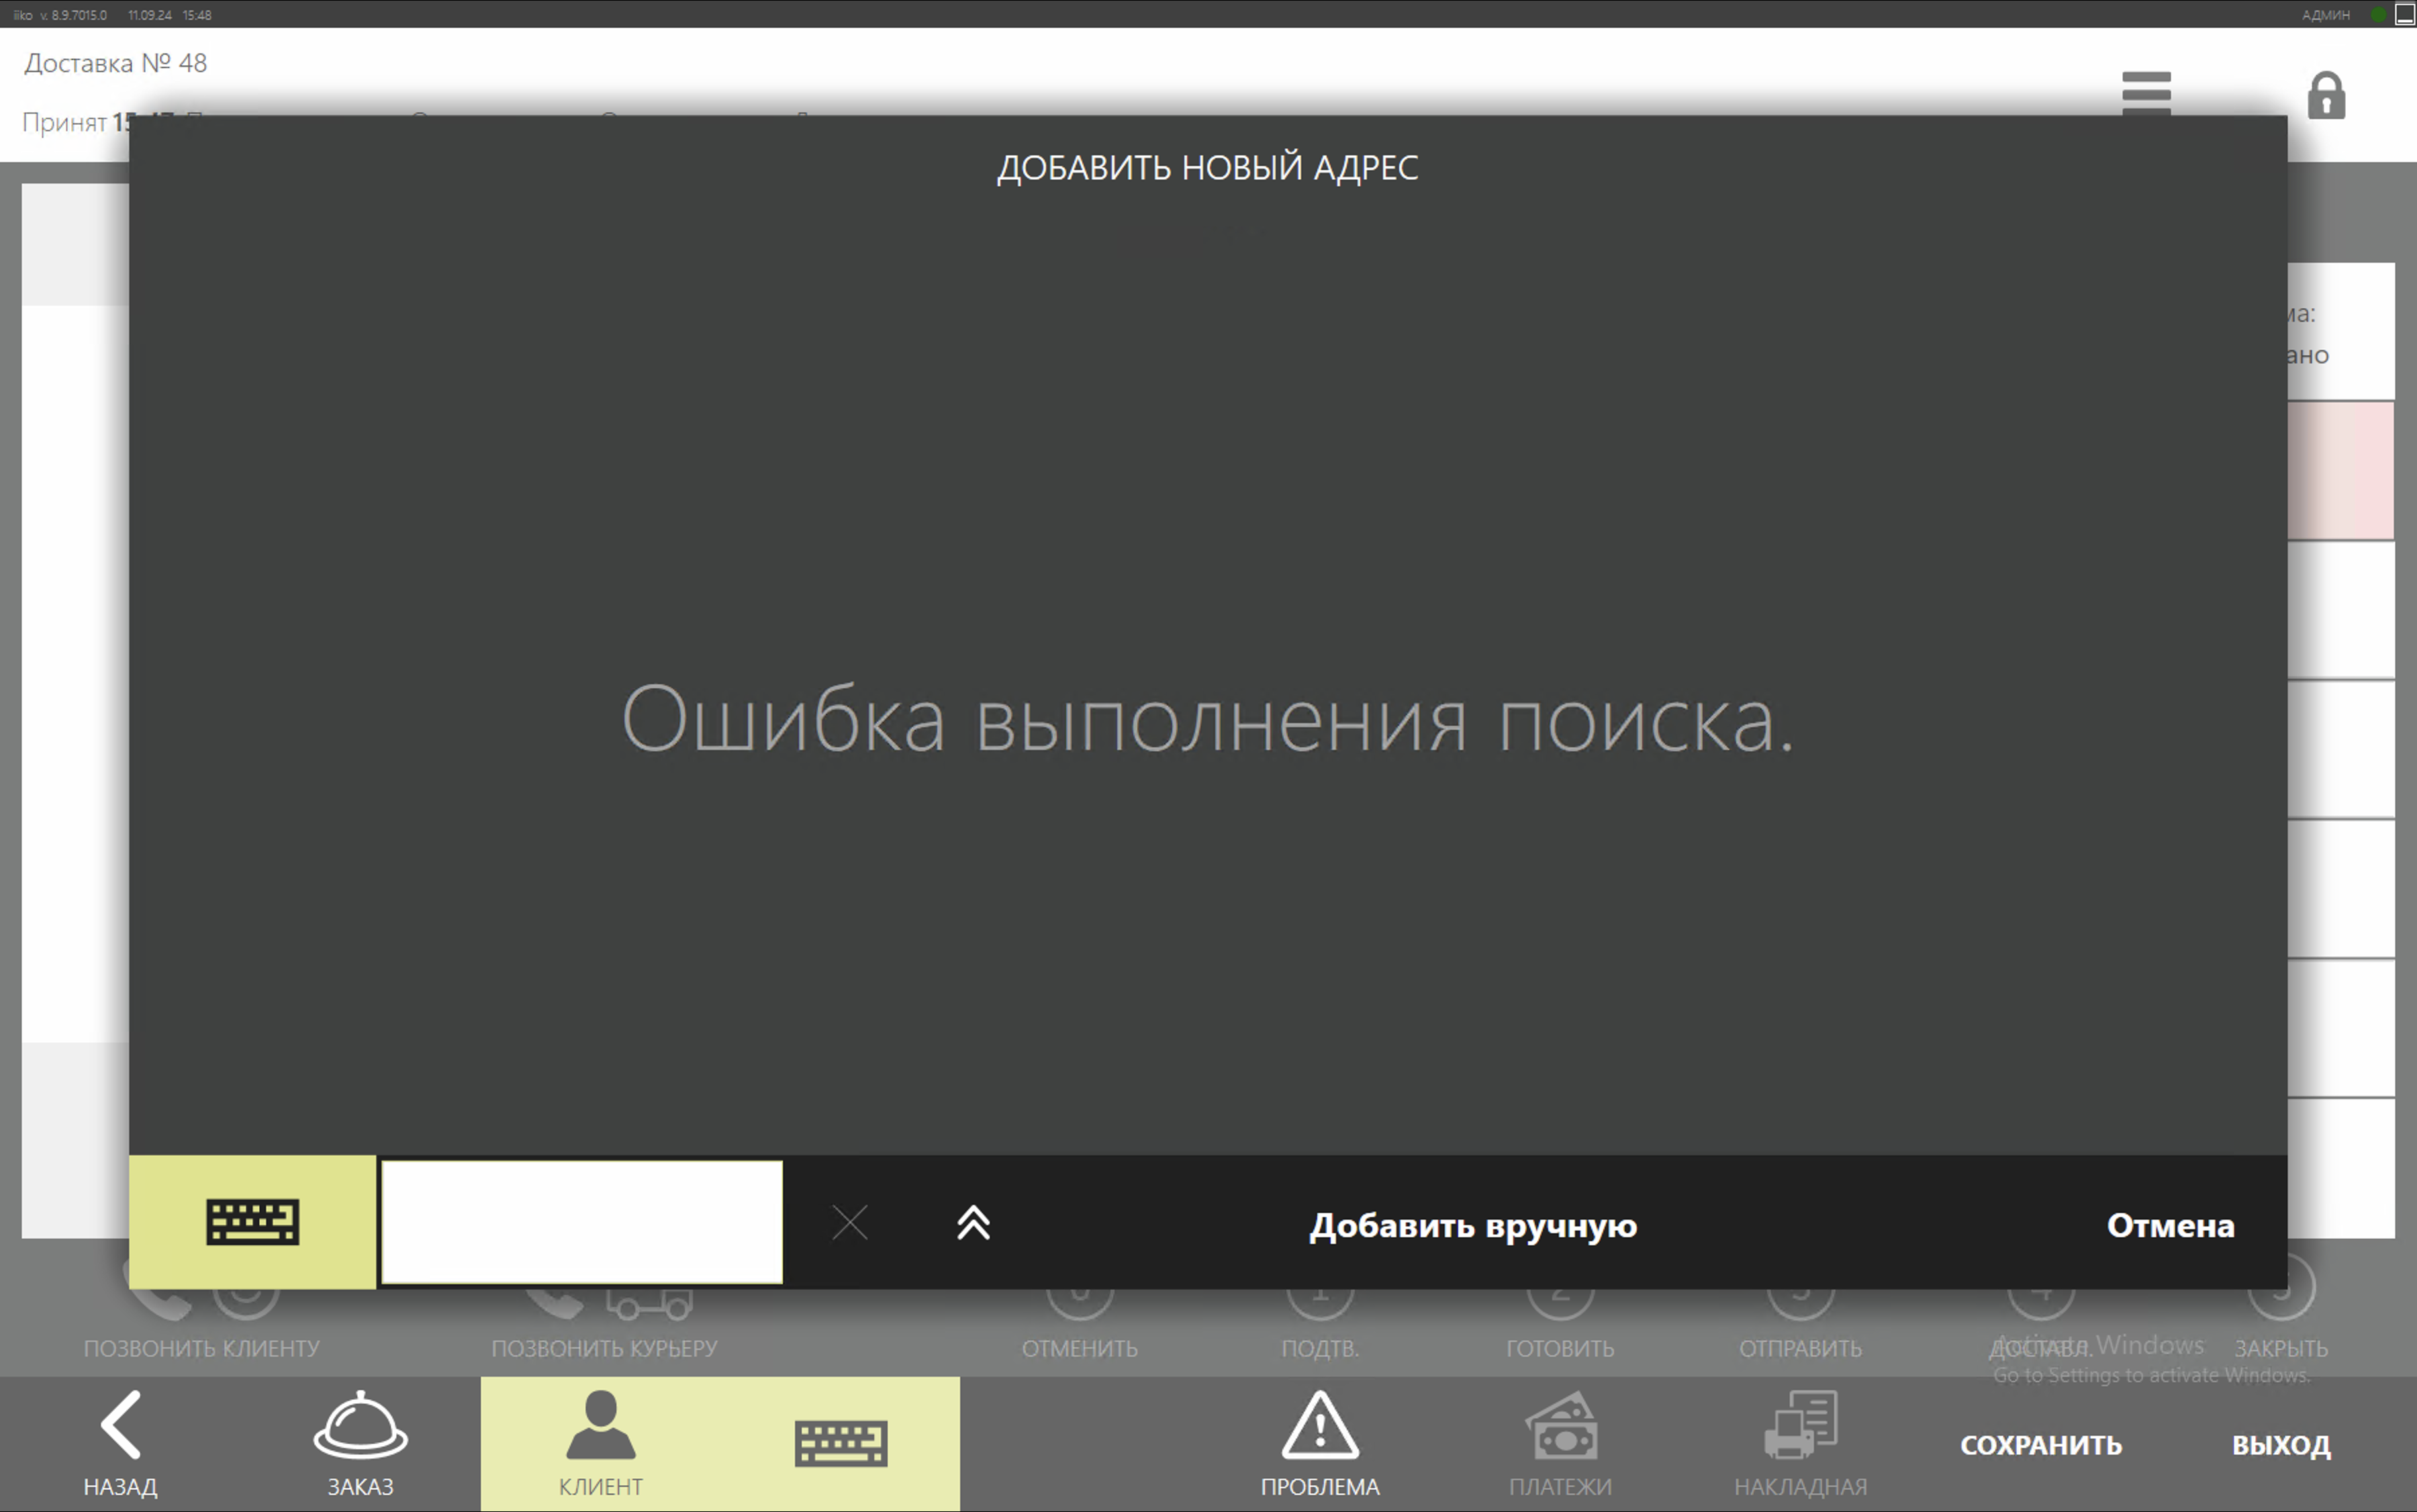This screenshot has width=2417, height=1512.
Task: Click the green status indicator near АДМИН
Action: click(2378, 14)
